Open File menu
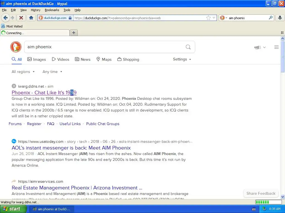This screenshot has height=213, width=285. pos(4,10)
